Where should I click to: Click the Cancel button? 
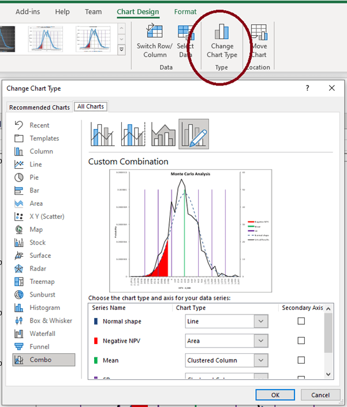pyautogui.click(x=320, y=395)
